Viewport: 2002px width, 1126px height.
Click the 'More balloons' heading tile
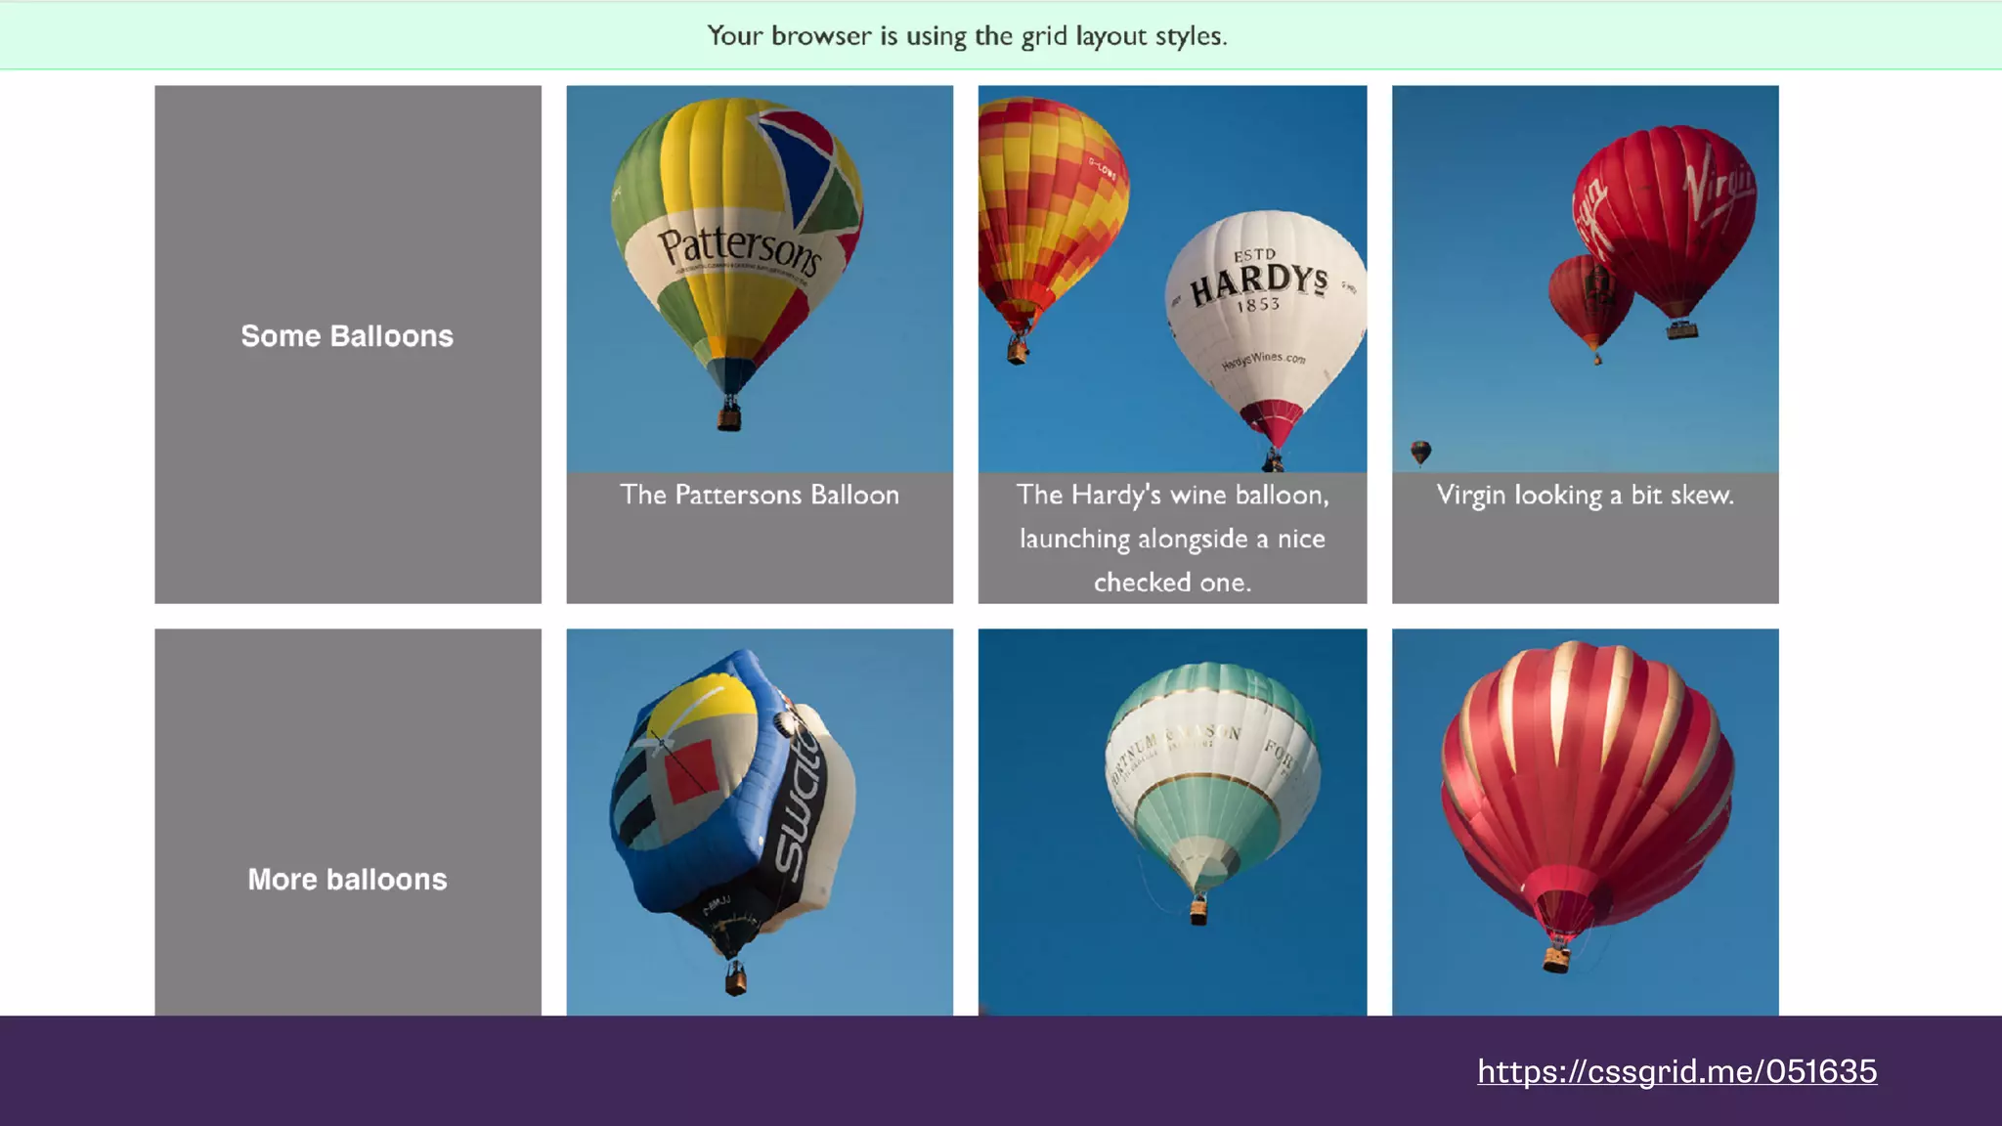347,879
